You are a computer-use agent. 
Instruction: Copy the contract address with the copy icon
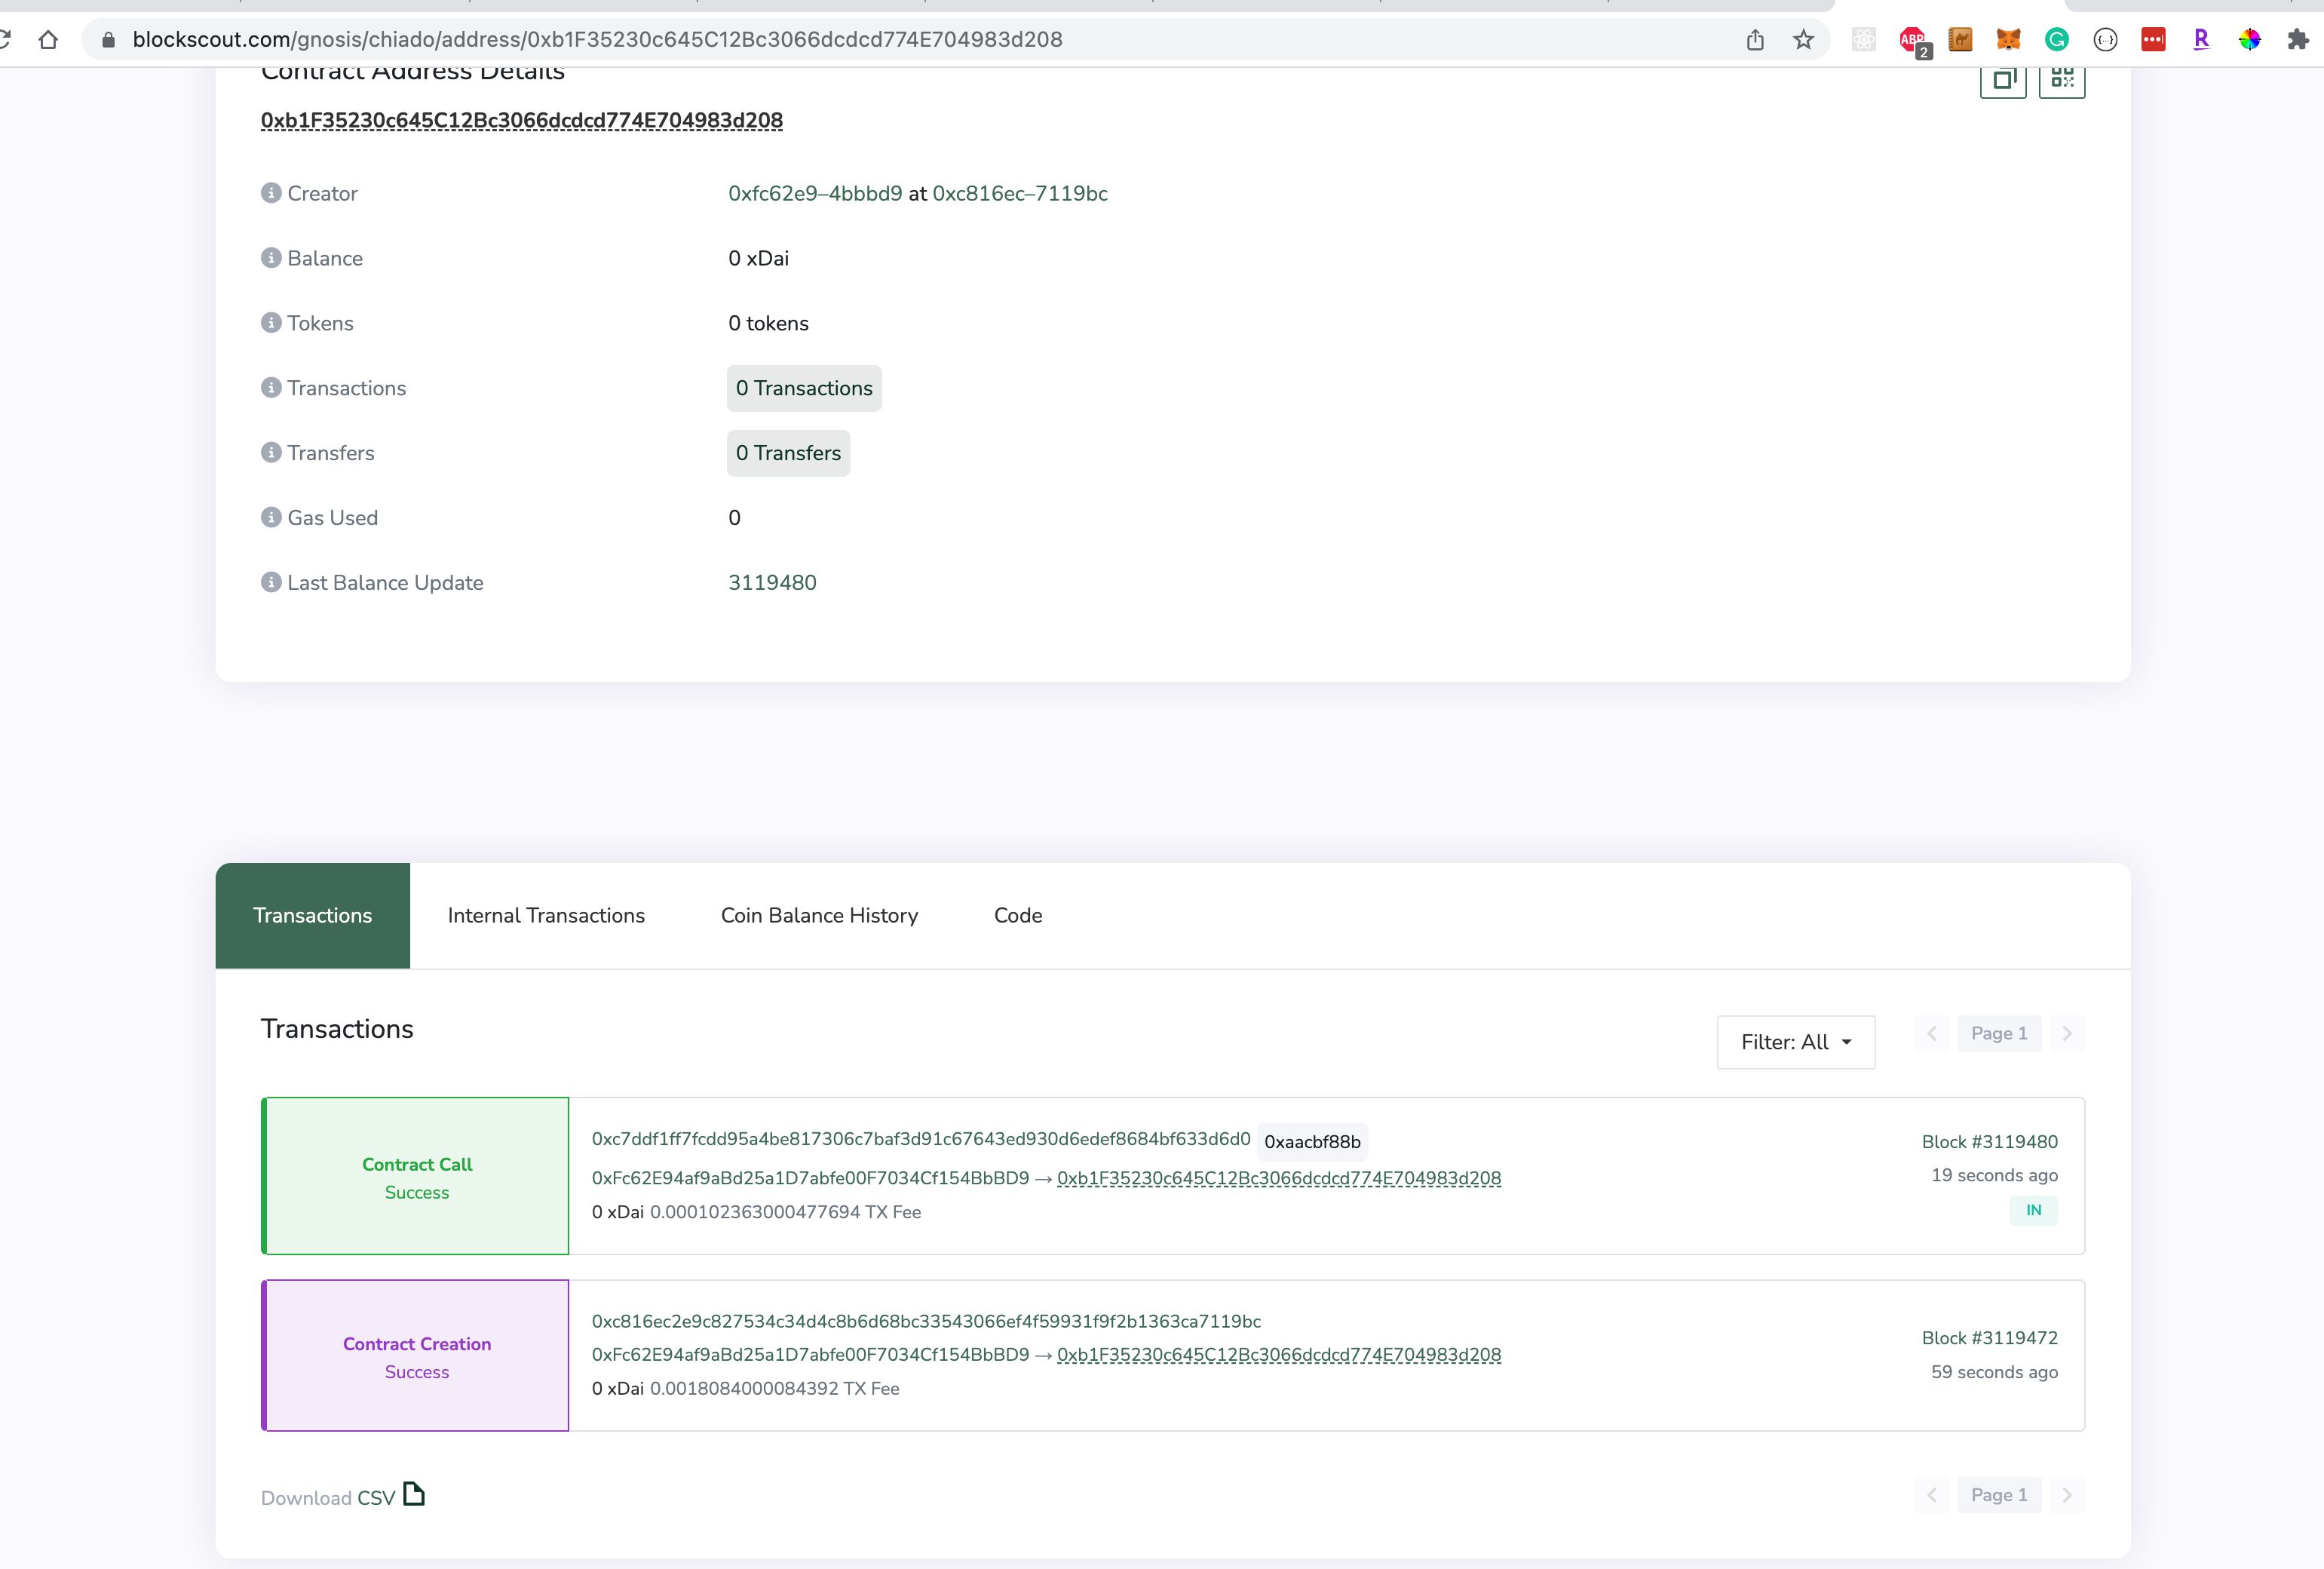tap(2003, 80)
